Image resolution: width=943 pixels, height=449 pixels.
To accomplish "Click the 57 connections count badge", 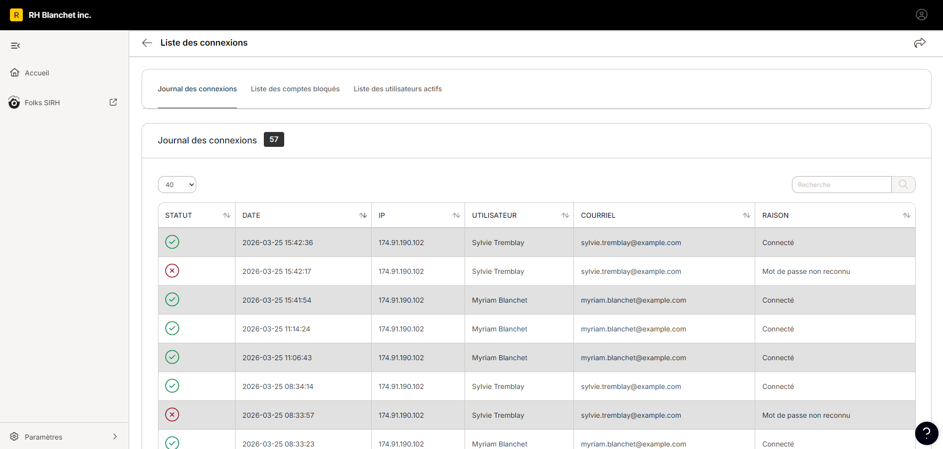I will (274, 139).
